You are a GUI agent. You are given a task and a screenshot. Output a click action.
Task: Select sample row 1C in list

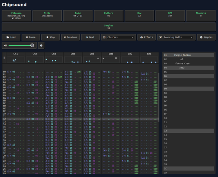(x=189, y=168)
